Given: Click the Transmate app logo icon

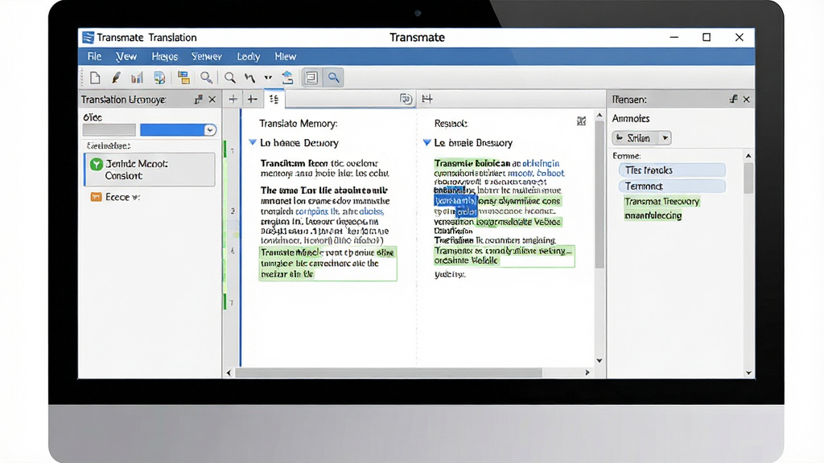Looking at the screenshot, I should click(x=88, y=37).
